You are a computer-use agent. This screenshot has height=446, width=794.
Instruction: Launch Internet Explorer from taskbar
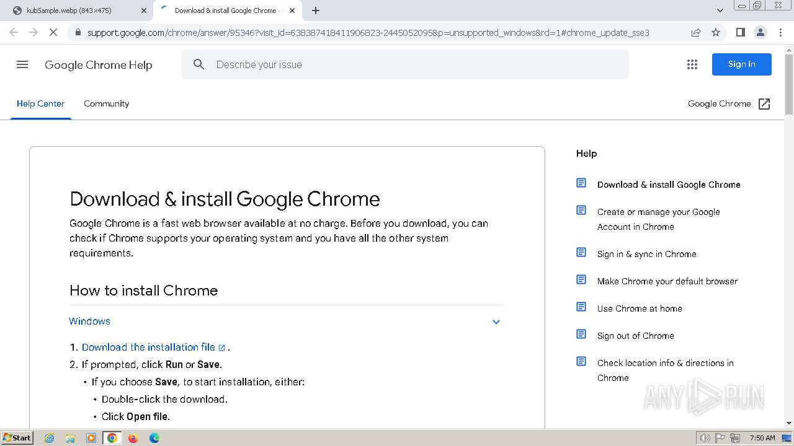click(x=50, y=438)
